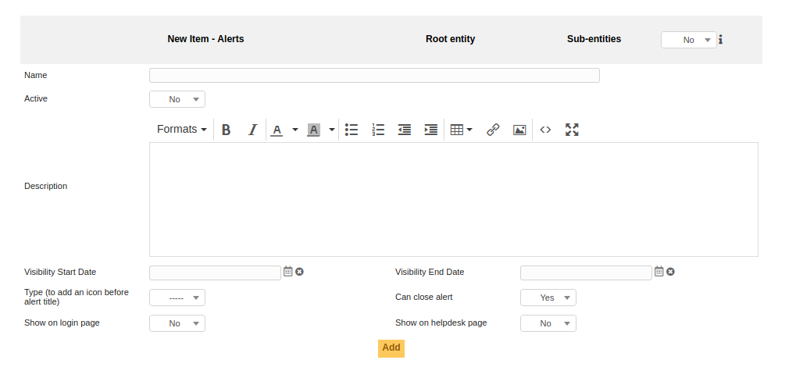
Task: Increase indent of the description text
Action: (430, 130)
